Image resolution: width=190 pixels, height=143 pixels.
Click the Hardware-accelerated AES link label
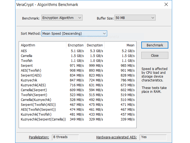116,137
